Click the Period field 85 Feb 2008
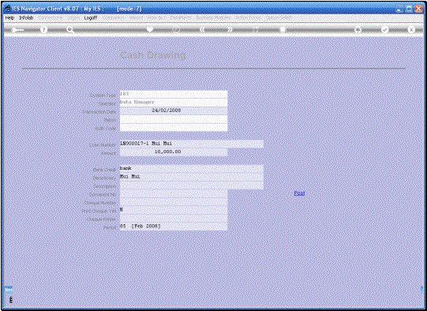Viewport: 427px width, 311px height. point(174,227)
